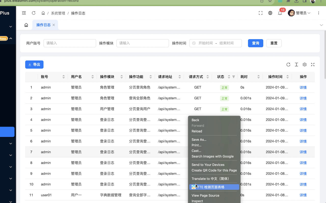Open the column settings gear above the table
This screenshot has width=326, height=203.
[304, 65]
